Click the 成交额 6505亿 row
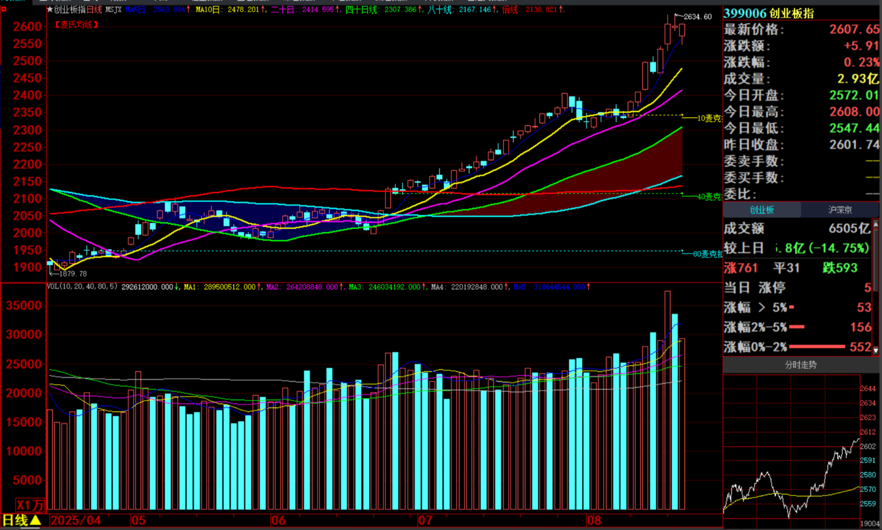 [x=797, y=228]
